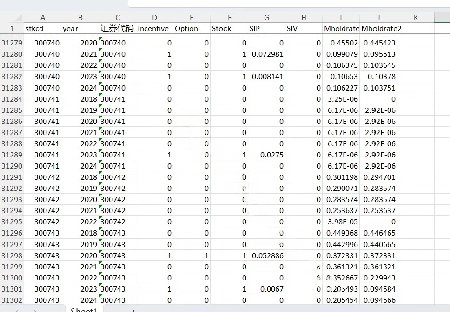Select the Mholdrate2 header cell
The height and width of the screenshot is (312, 450).
[378, 28]
